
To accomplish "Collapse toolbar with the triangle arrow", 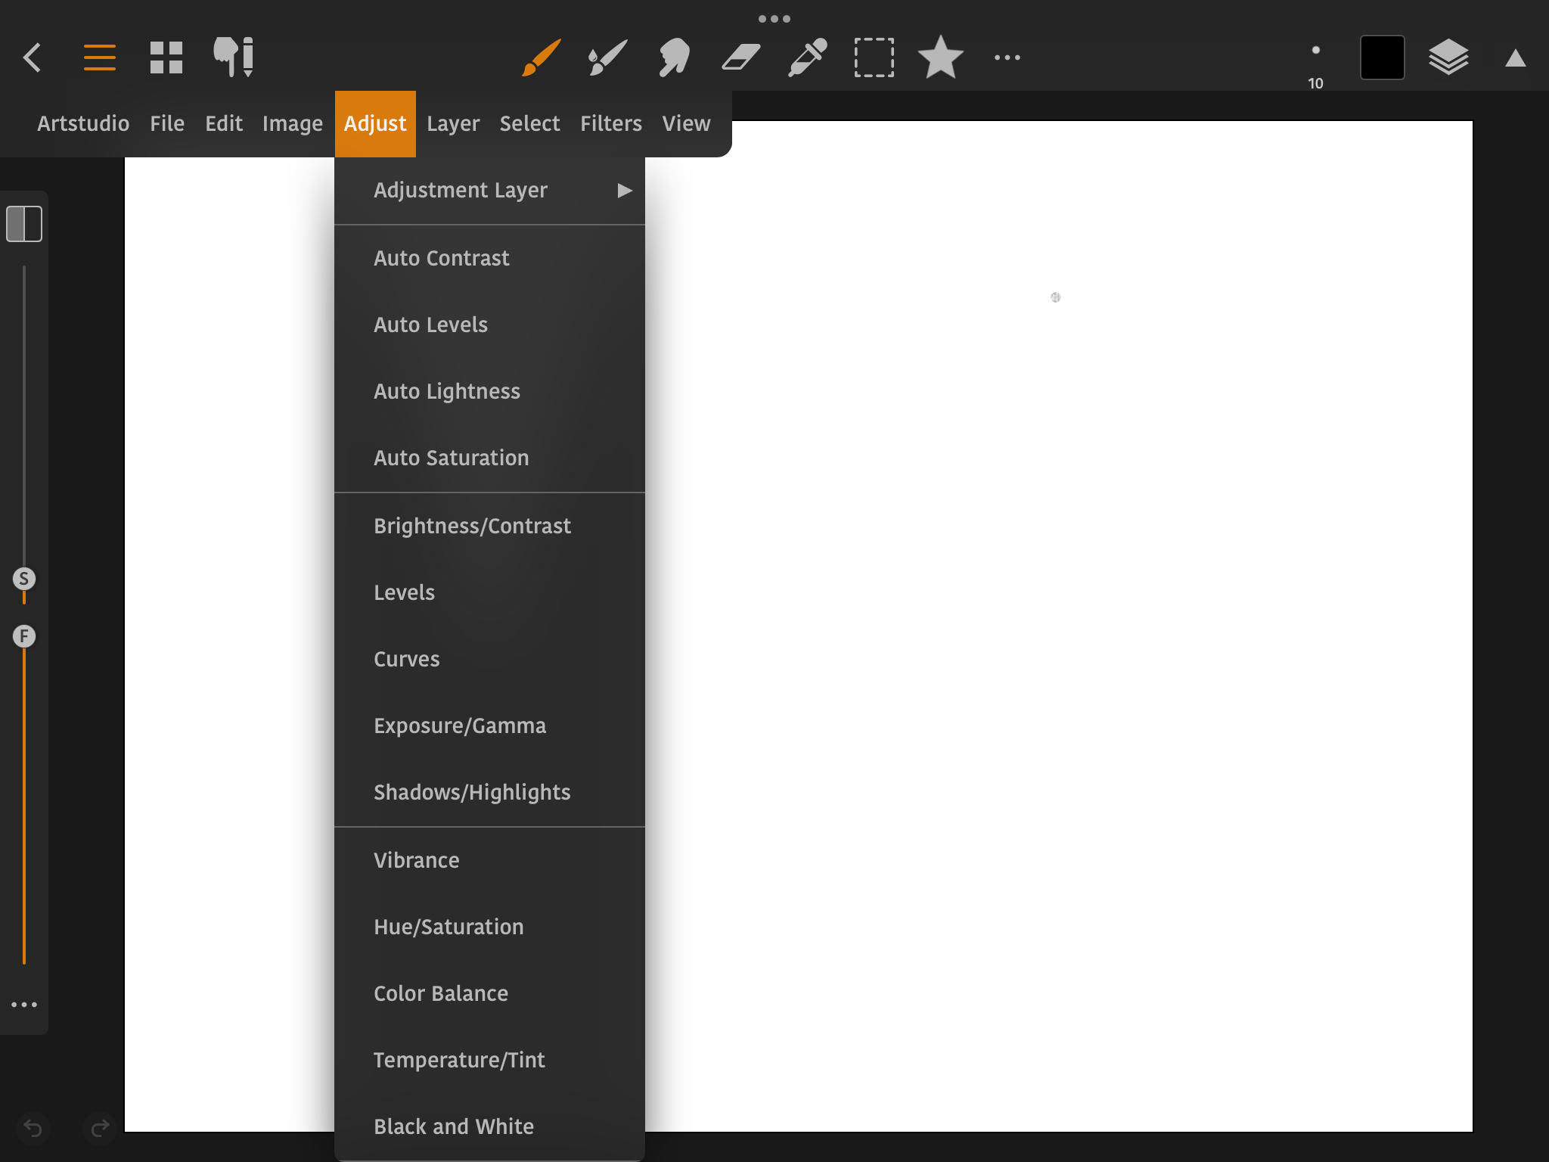I will [1515, 58].
